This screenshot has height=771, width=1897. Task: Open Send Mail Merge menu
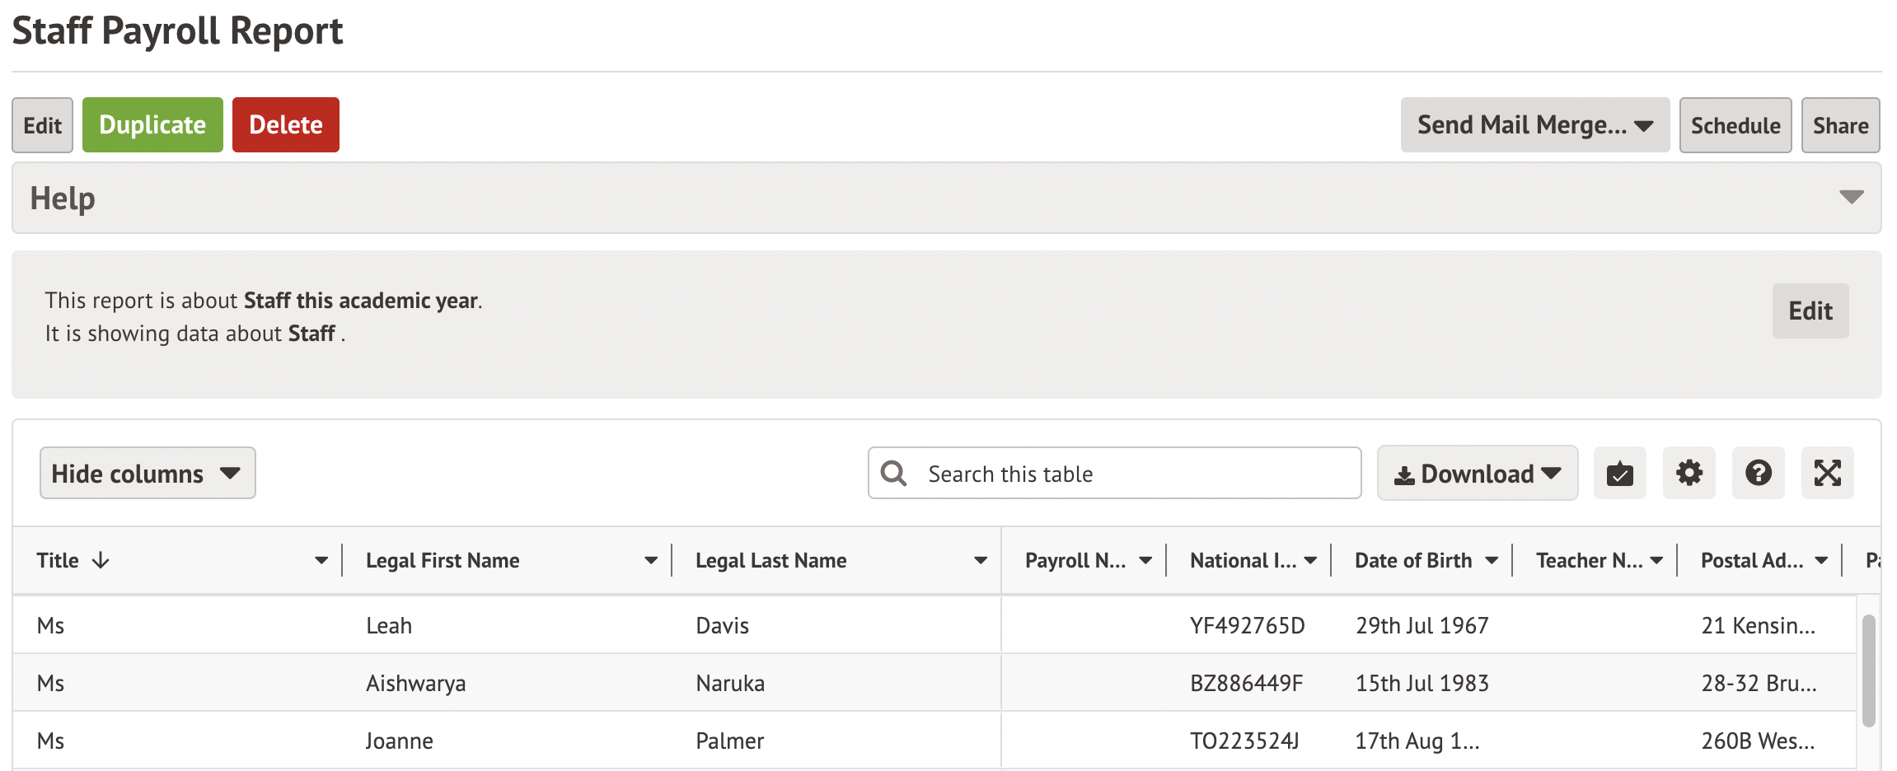[1534, 125]
